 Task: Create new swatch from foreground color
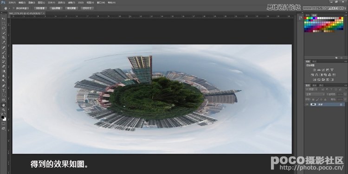click(x=336, y=58)
